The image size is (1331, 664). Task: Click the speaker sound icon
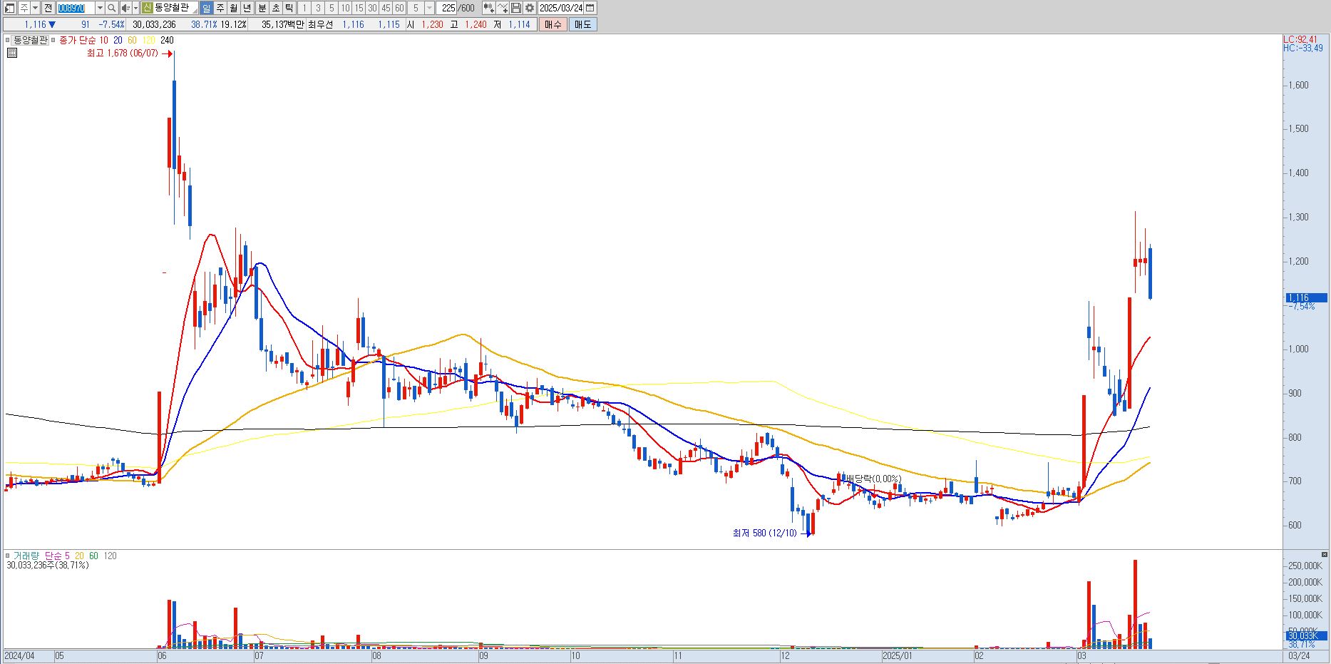(125, 8)
